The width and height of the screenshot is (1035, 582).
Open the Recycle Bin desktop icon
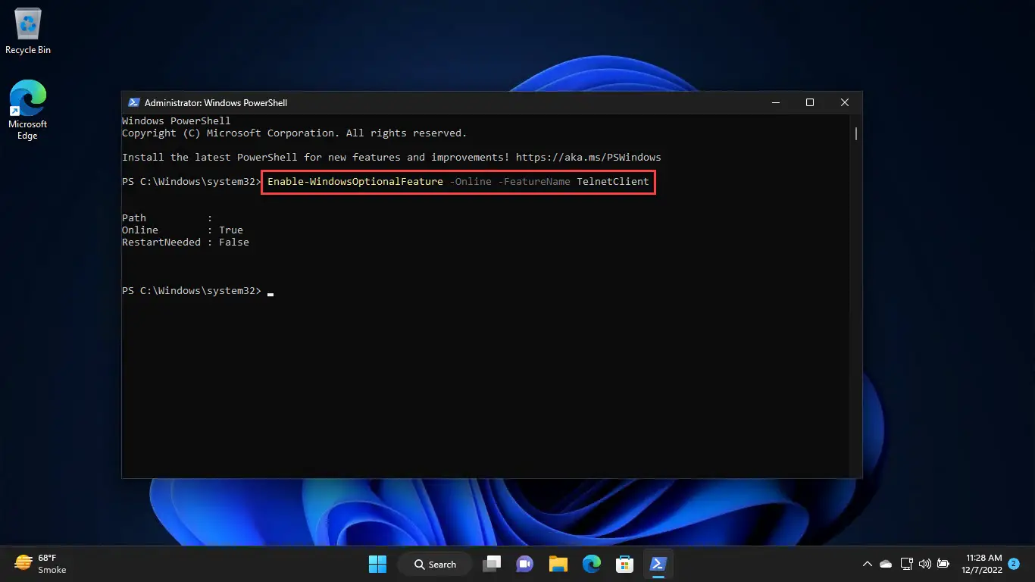(28, 32)
